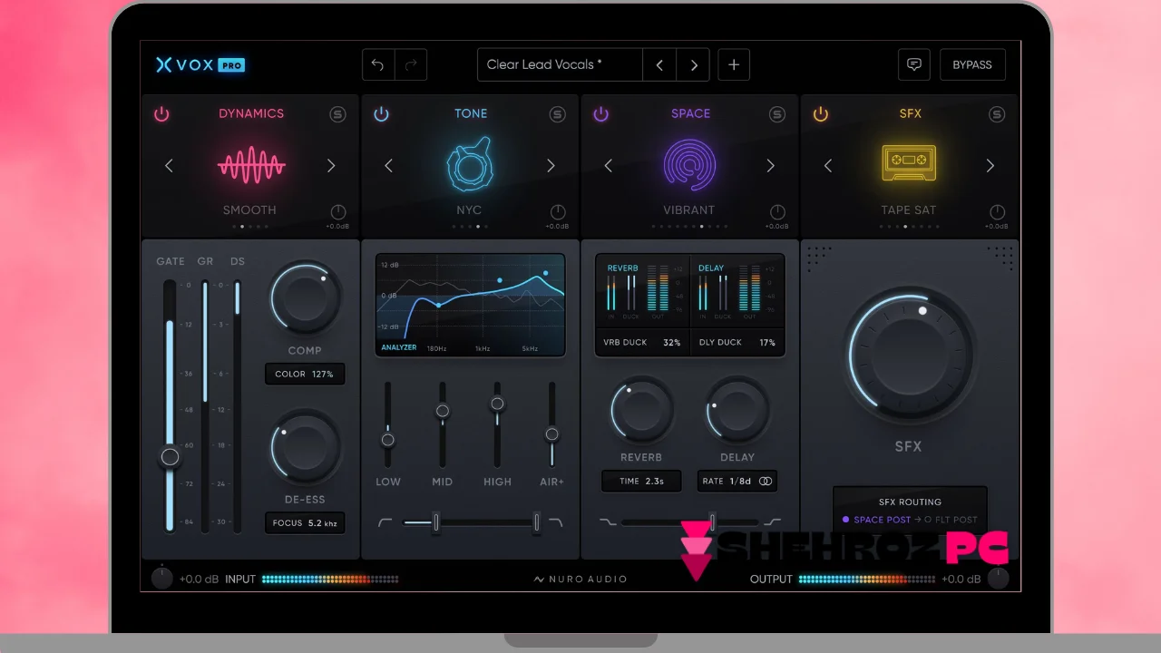Click the Tone output gain mini knob
This screenshot has width=1161, height=653.
(x=558, y=211)
